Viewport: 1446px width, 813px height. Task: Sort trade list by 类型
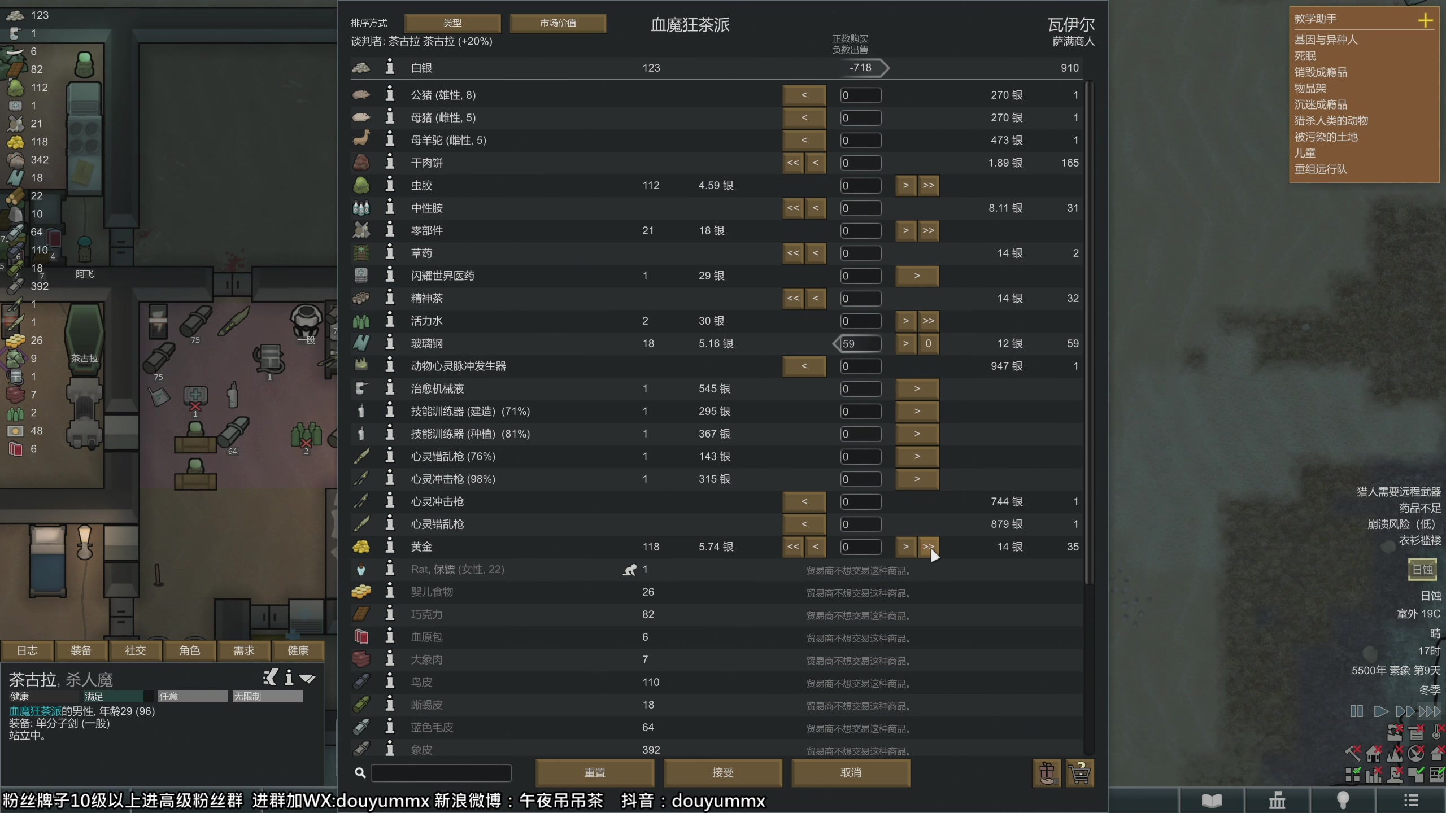pos(452,23)
